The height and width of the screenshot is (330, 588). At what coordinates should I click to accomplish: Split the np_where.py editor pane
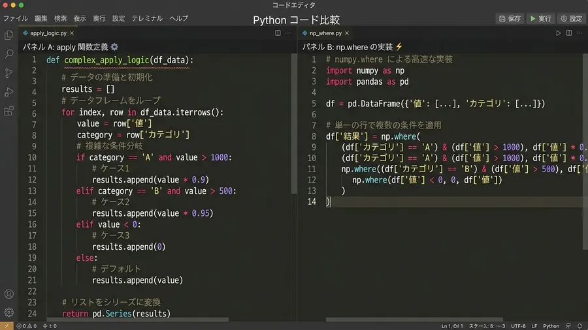[569, 33]
